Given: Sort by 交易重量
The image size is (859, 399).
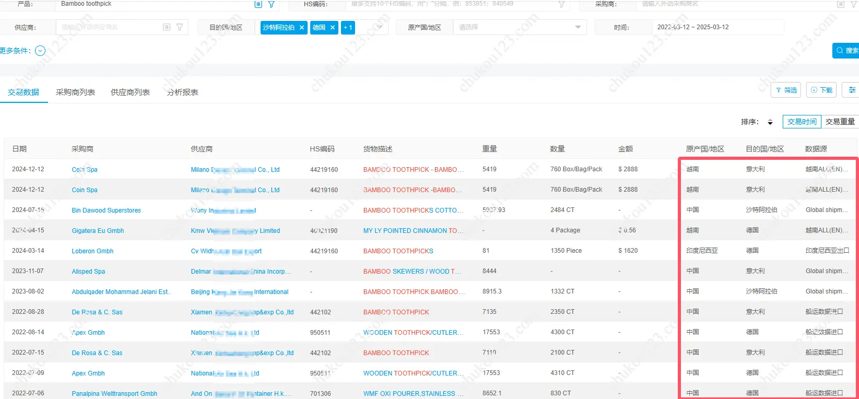Looking at the screenshot, I should click(840, 122).
